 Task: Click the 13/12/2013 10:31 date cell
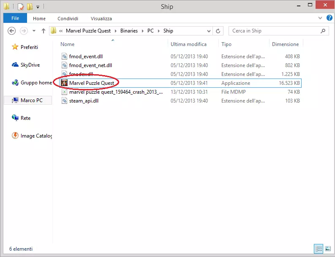pos(189,92)
